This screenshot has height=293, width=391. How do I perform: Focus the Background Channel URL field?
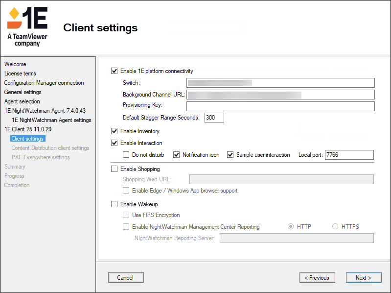coord(280,95)
